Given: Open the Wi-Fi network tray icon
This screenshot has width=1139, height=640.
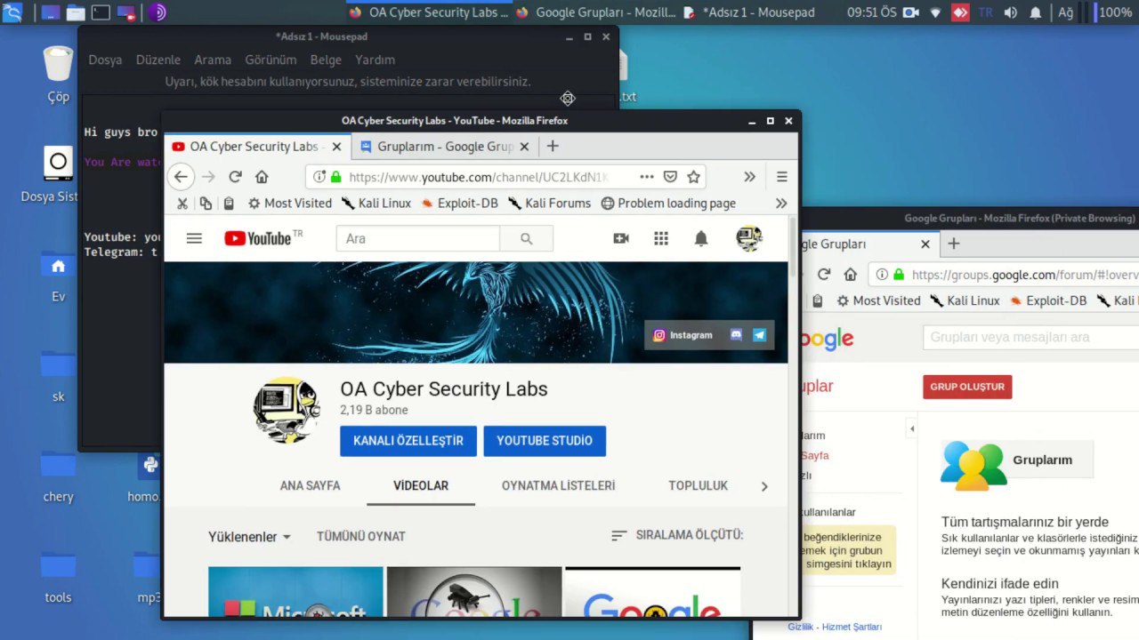Looking at the screenshot, I should pos(935,12).
